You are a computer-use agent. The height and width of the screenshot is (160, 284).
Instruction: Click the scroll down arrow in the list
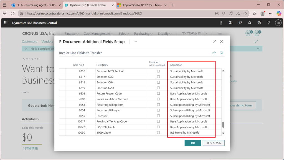(223, 133)
